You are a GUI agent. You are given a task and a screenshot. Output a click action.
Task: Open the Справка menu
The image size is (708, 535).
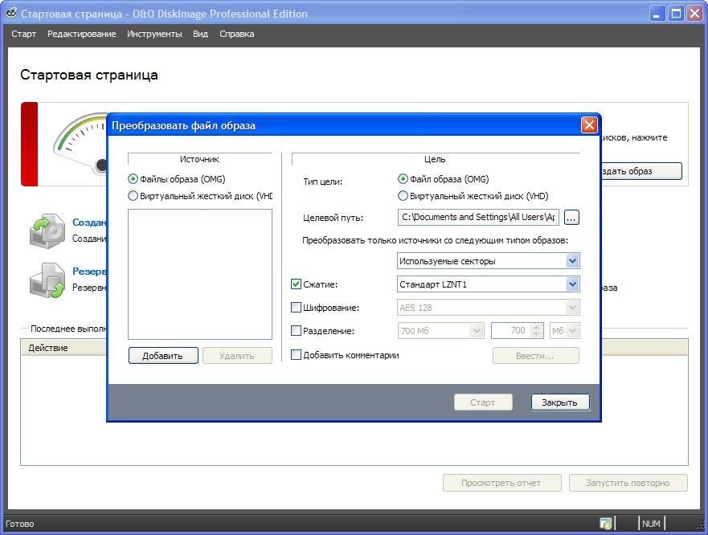pyautogui.click(x=236, y=34)
